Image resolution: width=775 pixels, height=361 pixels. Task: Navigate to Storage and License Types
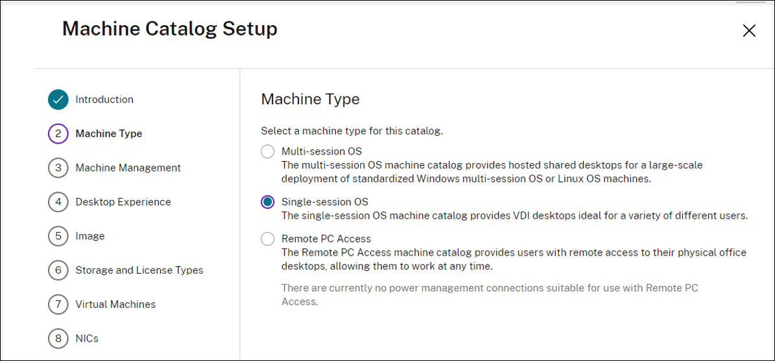[x=139, y=270]
